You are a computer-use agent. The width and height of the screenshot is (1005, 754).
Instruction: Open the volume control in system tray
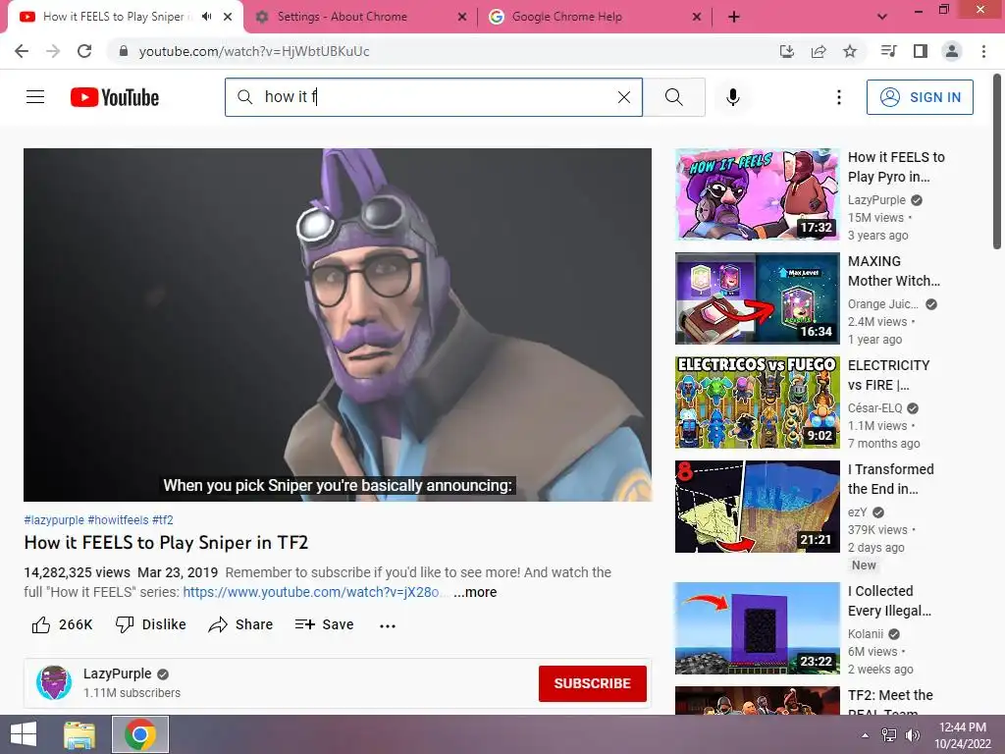pyautogui.click(x=912, y=735)
